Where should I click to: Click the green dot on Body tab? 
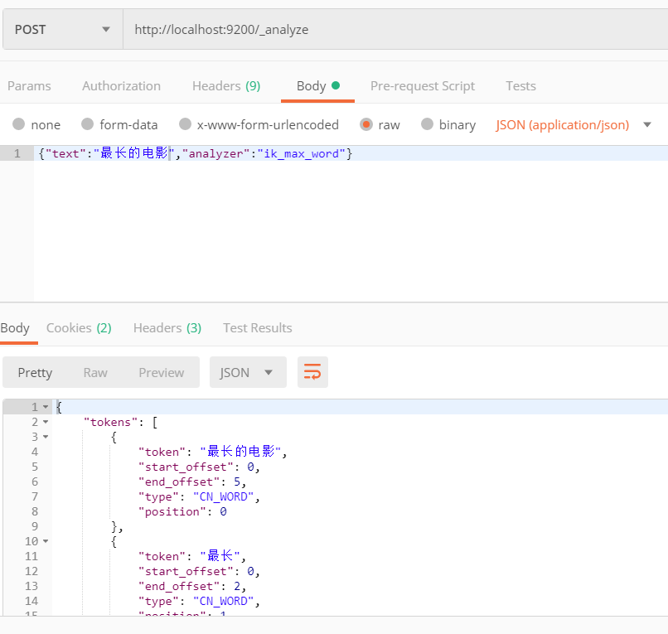pos(336,85)
